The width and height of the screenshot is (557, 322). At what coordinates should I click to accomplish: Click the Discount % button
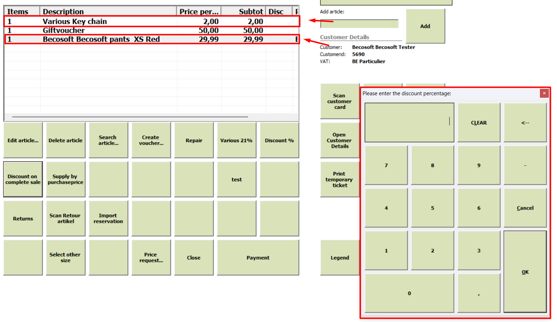[279, 140]
